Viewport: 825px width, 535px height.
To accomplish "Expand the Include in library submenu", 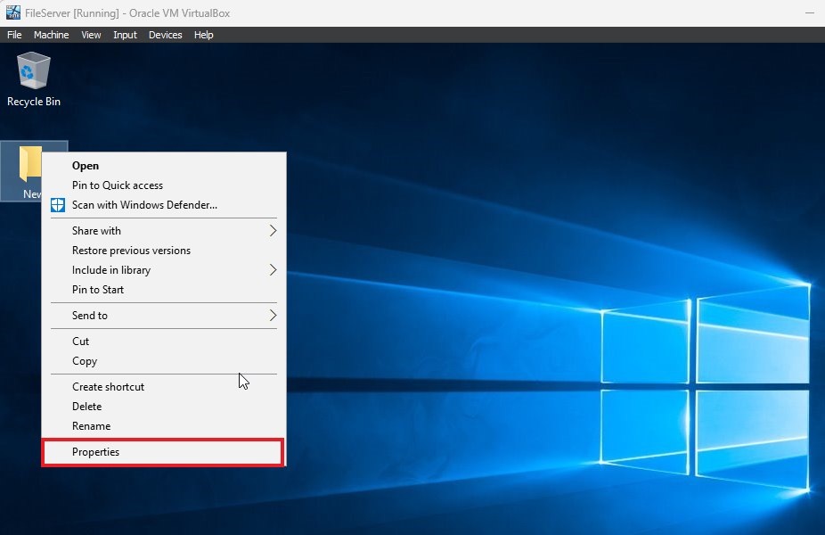I will click(x=273, y=270).
